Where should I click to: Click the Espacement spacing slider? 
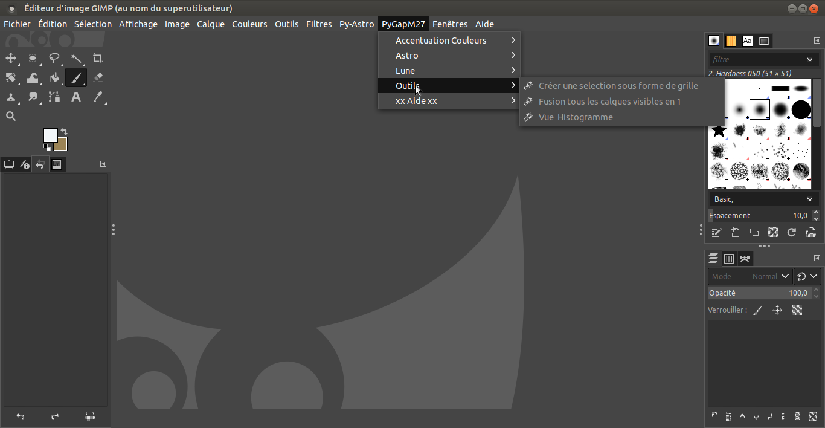click(x=759, y=216)
